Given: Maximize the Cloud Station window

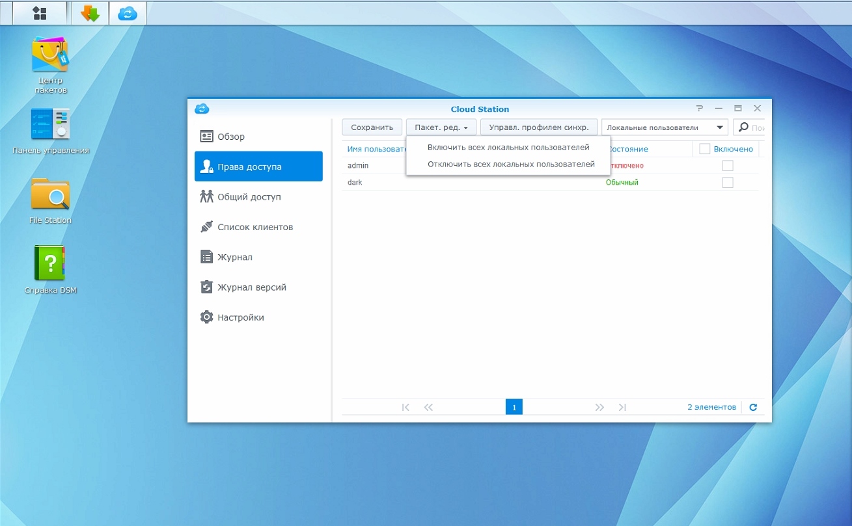Looking at the screenshot, I should pos(738,109).
